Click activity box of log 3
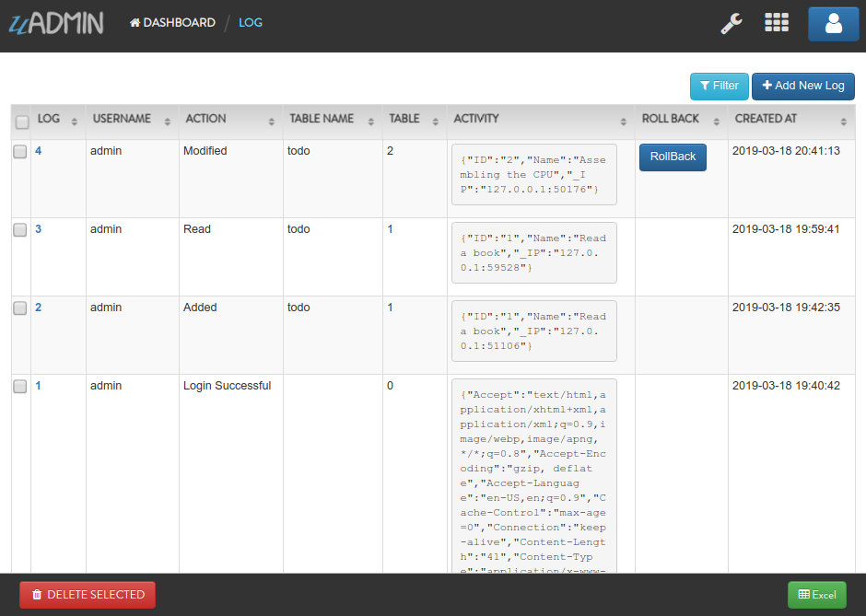This screenshot has width=866, height=616. point(534,253)
